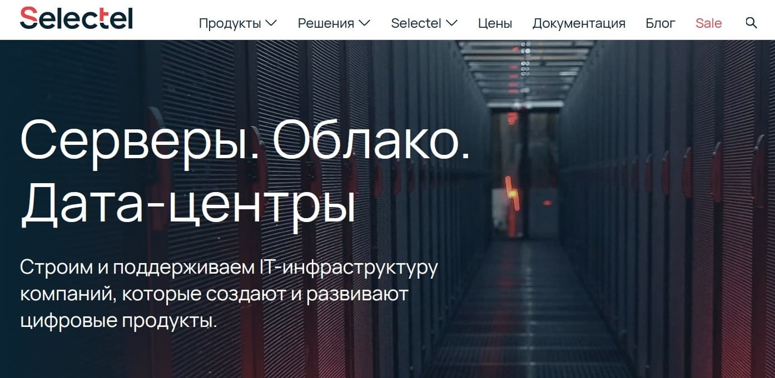The width and height of the screenshot is (775, 378).
Task: Go to the Цены page
Action: [495, 23]
